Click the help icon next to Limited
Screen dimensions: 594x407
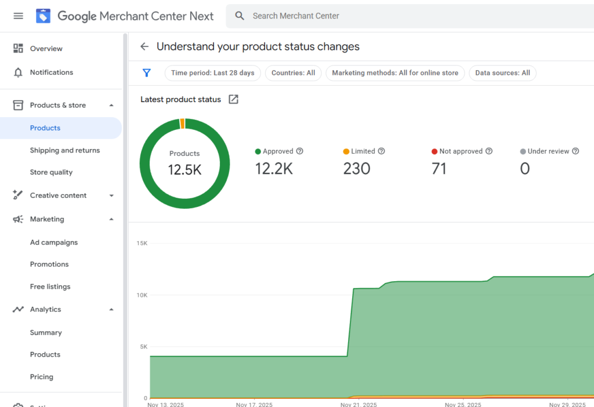(x=381, y=151)
